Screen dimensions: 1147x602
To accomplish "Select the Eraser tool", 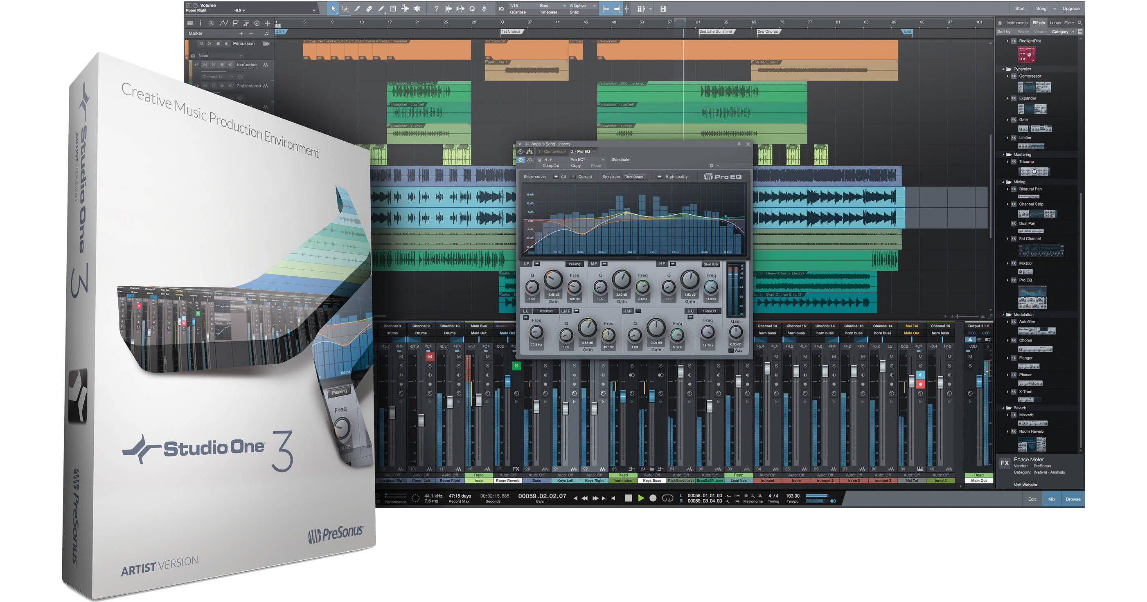I will click(370, 9).
